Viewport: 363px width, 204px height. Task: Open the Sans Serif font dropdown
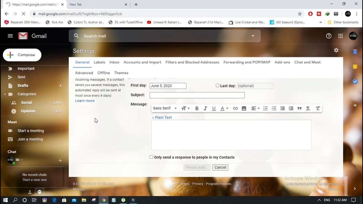coord(165,108)
